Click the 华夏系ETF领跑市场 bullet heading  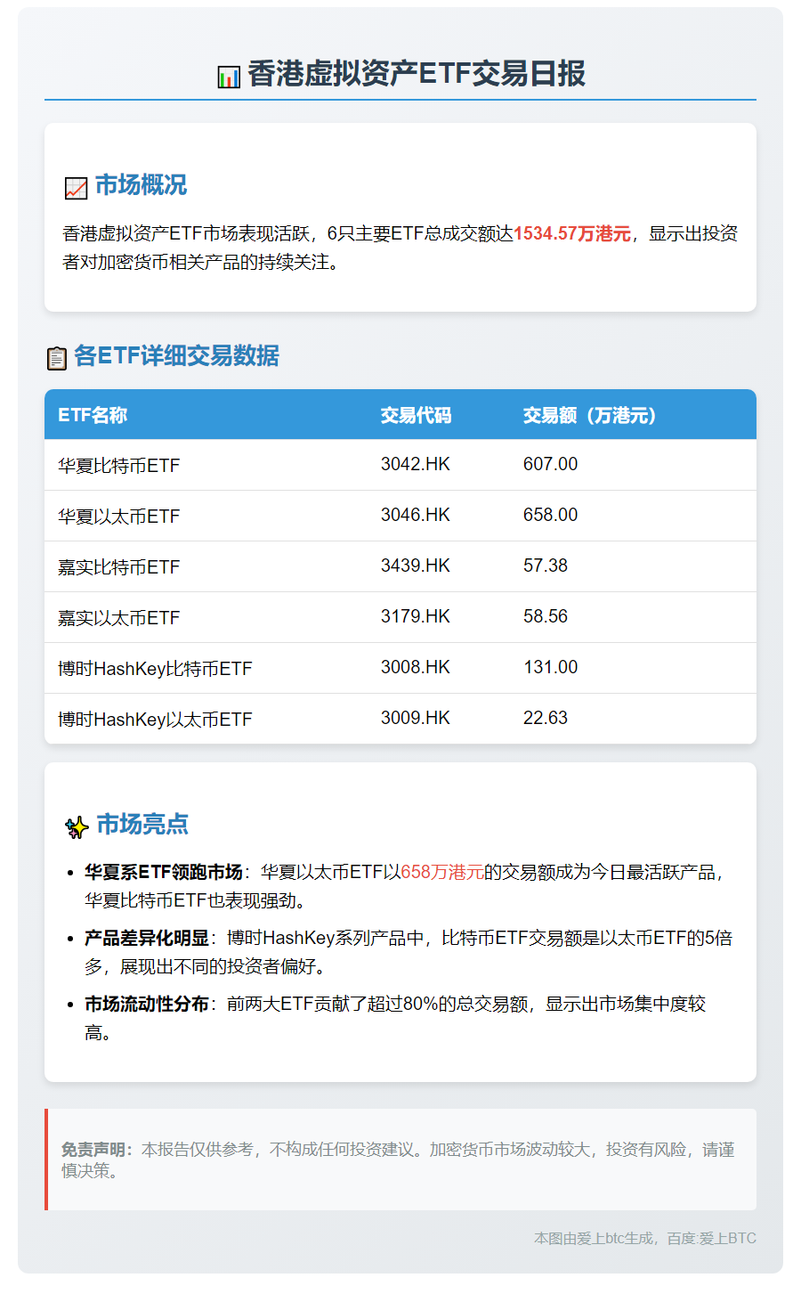pos(163,872)
